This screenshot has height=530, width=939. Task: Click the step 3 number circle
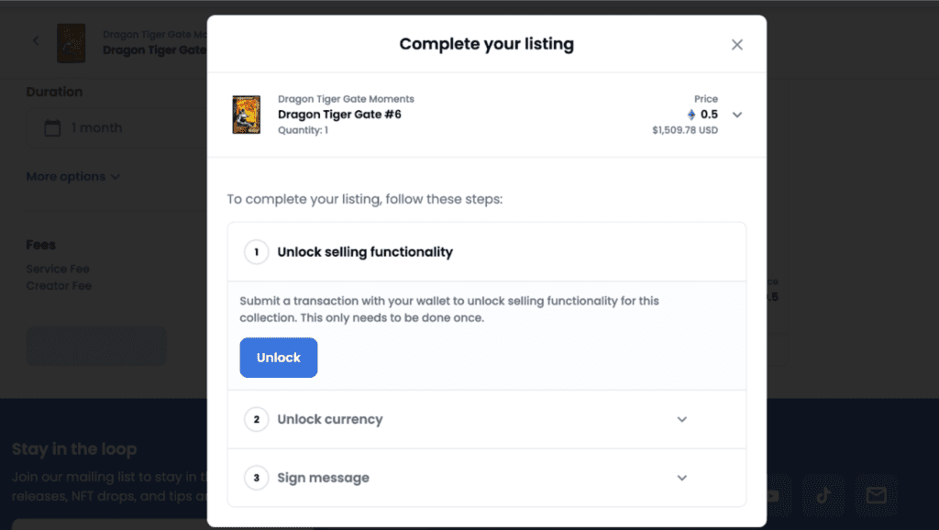coord(257,478)
